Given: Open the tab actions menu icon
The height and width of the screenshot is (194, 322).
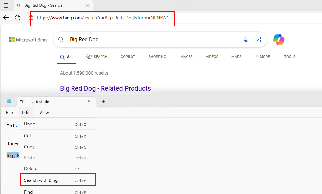Looking at the screenshot, I should coord(6,5).
